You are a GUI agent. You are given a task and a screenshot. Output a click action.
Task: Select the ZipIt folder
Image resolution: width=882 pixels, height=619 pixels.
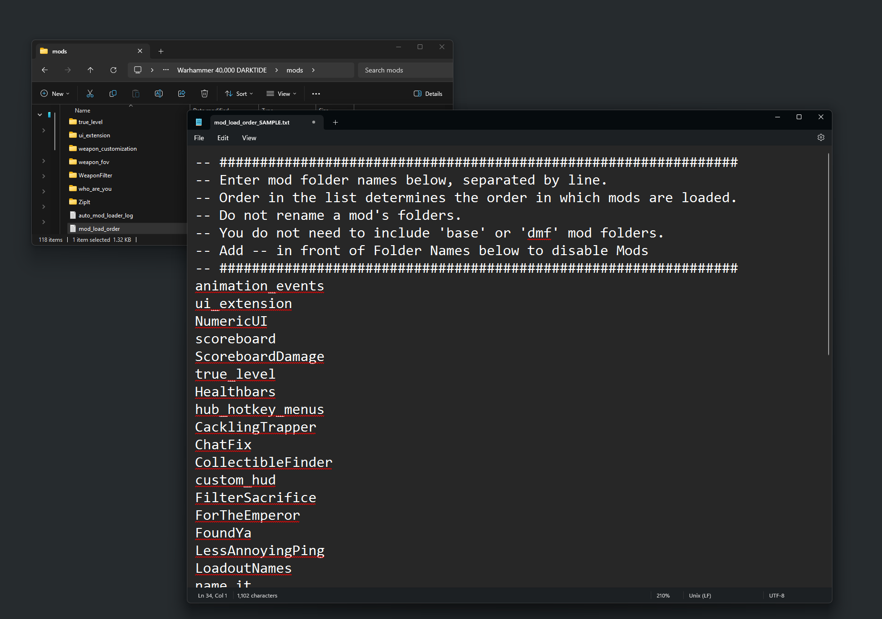click(x=84, y=202)
